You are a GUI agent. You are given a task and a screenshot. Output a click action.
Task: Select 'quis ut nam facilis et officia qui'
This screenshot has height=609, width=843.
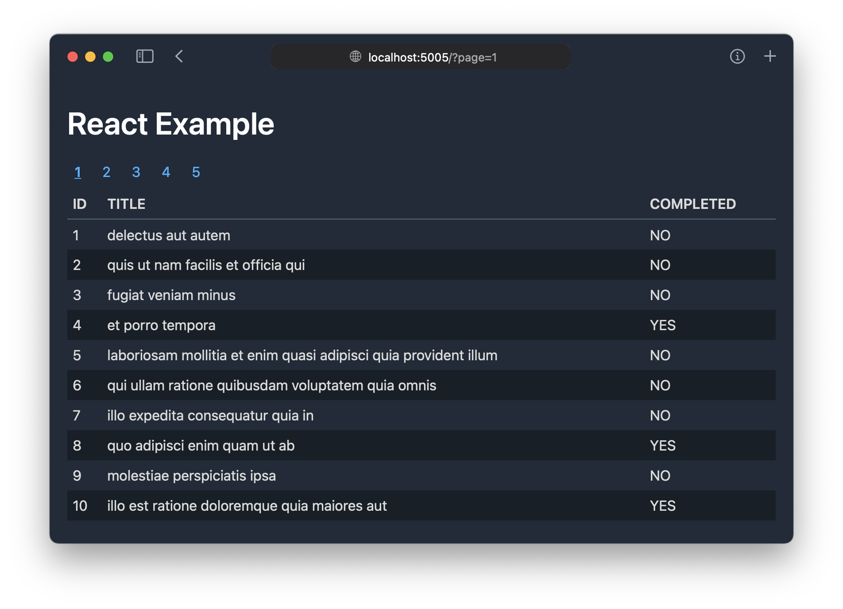point(206,265)
